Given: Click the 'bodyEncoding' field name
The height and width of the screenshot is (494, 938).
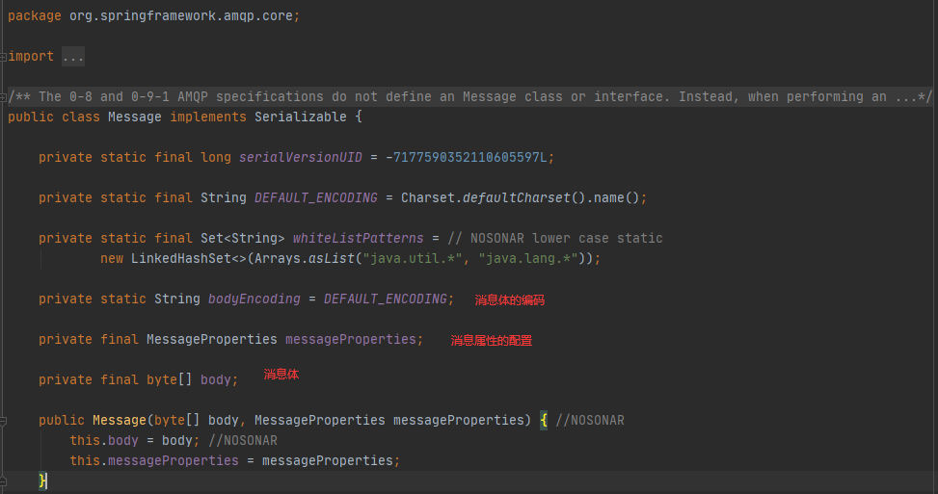Looking at the screenshot, I should click(255, 299).
